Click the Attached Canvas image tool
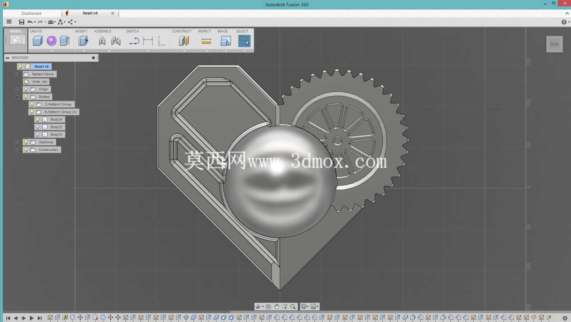This screenshot has width=571, height=322. (x=226, y=41)
